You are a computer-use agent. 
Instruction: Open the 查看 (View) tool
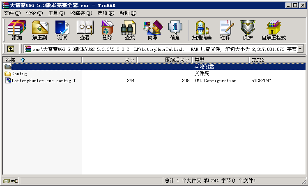(85, 30)
